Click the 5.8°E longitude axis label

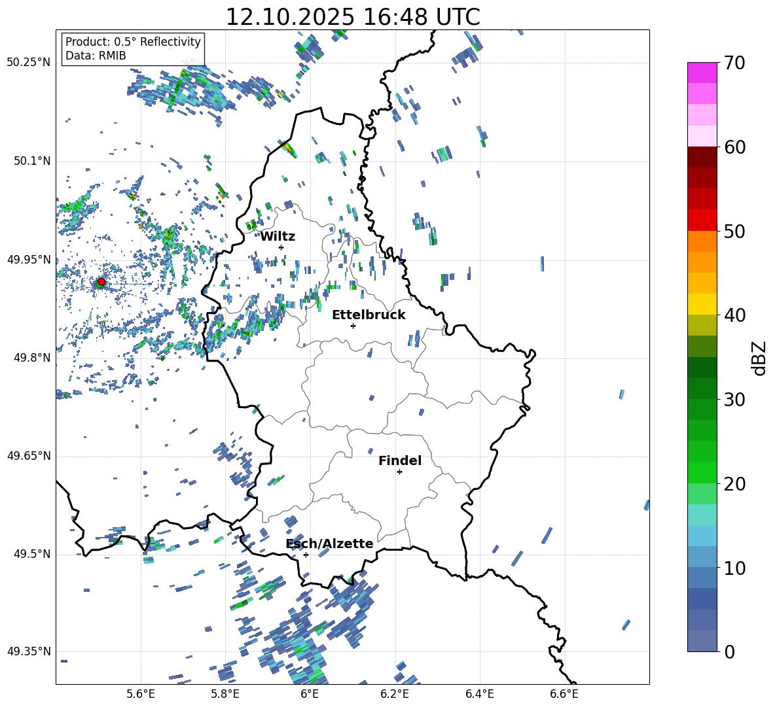225,694
